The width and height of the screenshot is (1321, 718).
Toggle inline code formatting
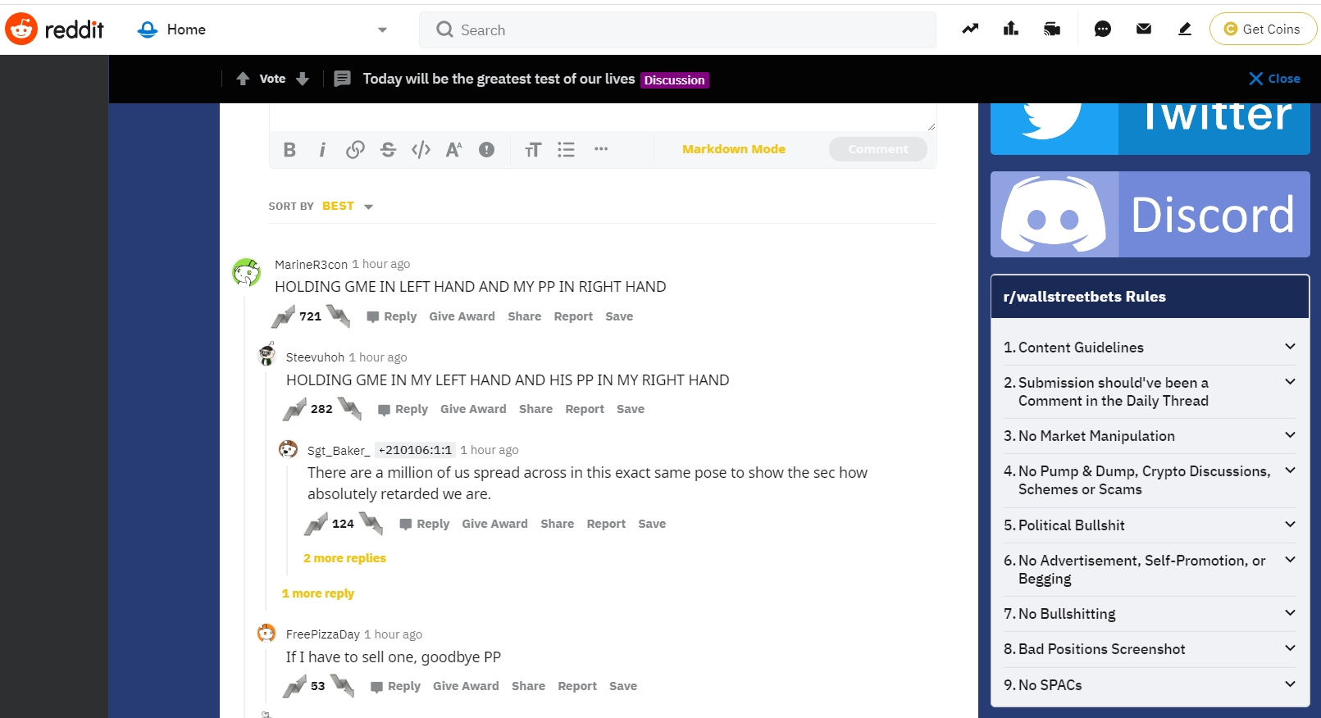(421, 149)
